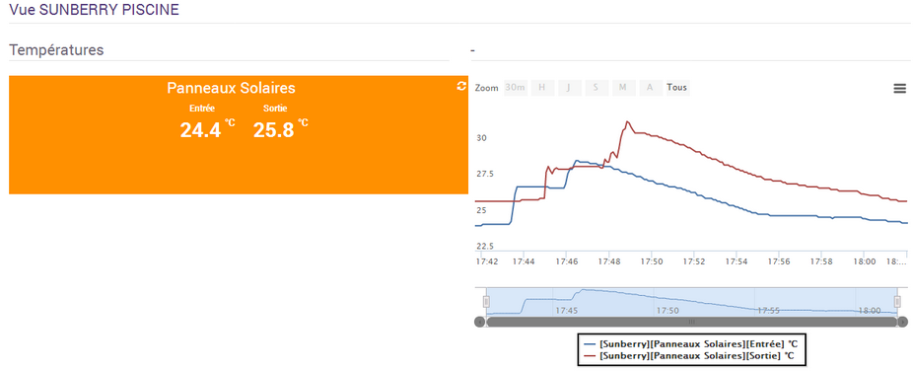Open the chart hamburger context menu

point(899,89)
